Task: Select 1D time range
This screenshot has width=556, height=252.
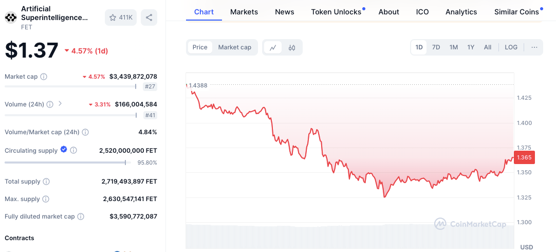Action: point(419,47)
